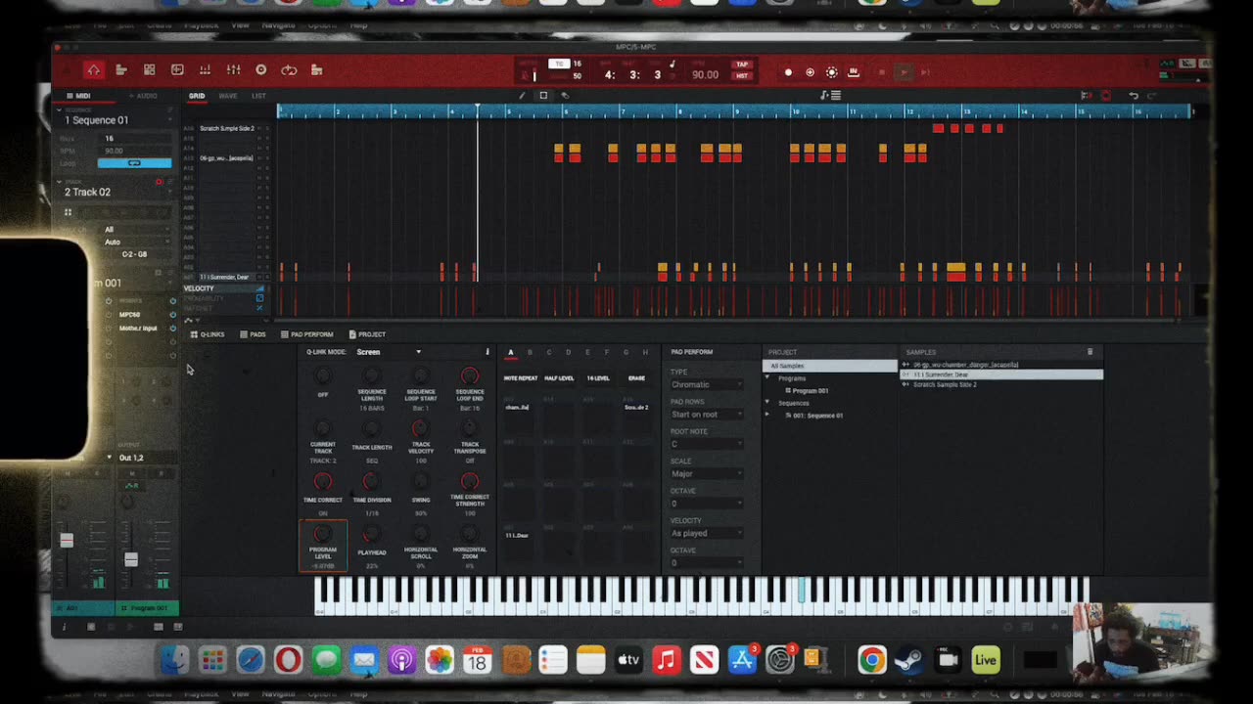Select the marquee selection tool
Viewport: 1253px width, 704px height.
[x=543, y=96]
